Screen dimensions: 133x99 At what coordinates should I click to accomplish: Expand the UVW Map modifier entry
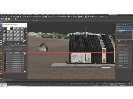(118, 32)
